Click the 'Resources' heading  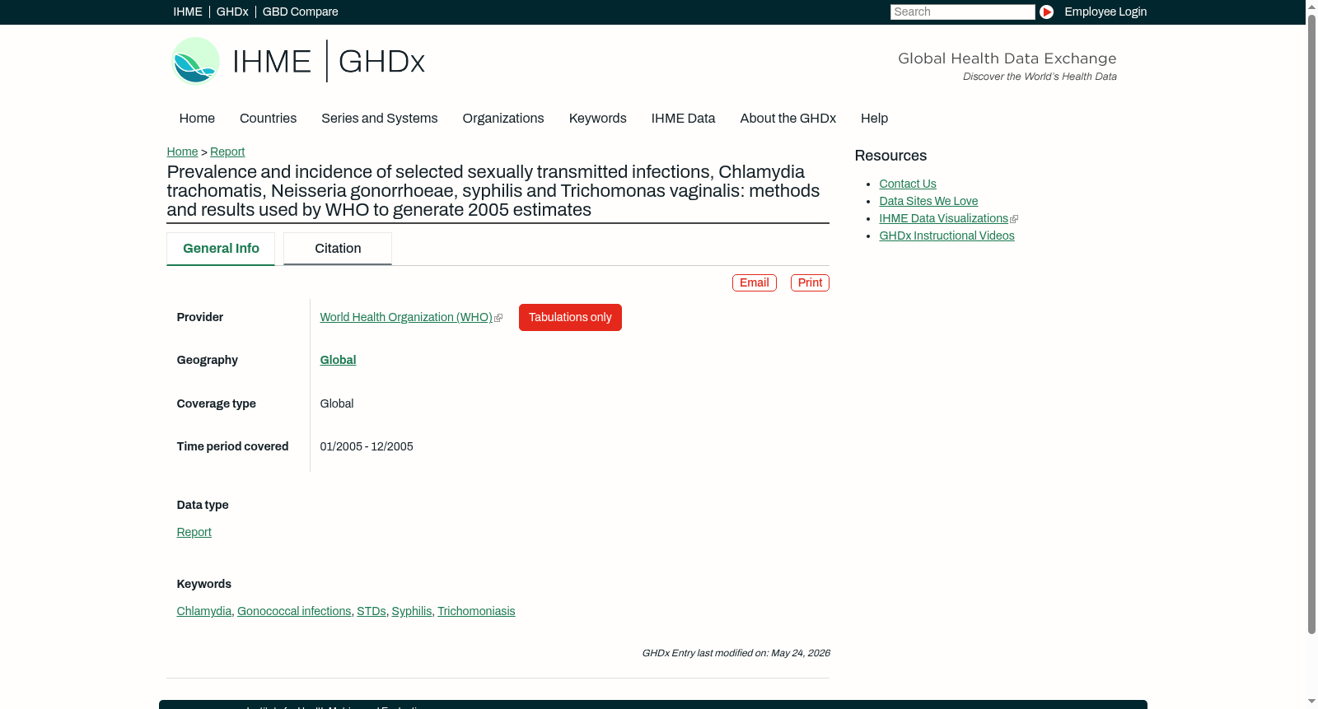pyautogui.click(x=890, y=156)
